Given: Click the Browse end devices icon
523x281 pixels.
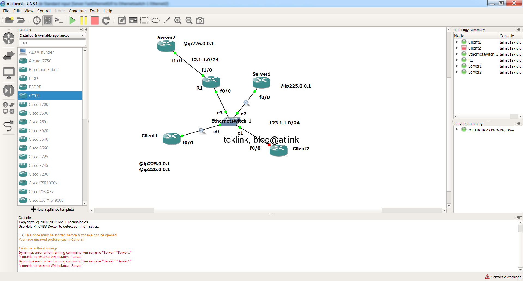Looking at the screenshot, I should coord(8,73).
